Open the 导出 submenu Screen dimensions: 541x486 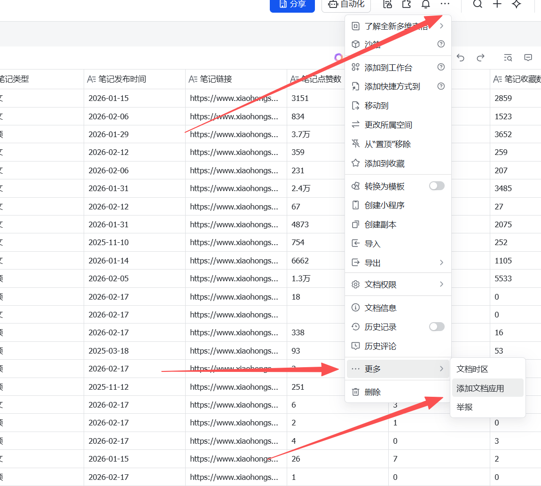click(x=398, y=263)
